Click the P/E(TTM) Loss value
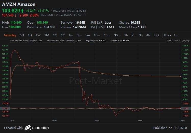The image size is (191, 133). tap(110, 27)
